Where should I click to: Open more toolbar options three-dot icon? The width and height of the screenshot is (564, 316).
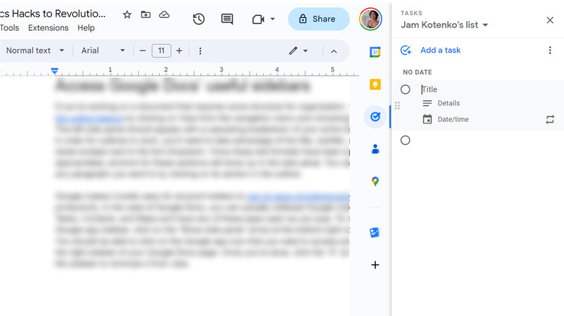(200, 51)
